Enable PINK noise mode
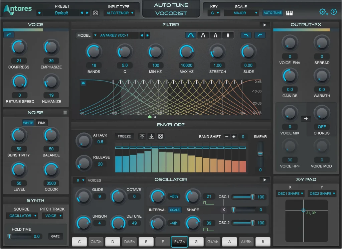The width and height of the screenshot is (342, 249). 41,123
